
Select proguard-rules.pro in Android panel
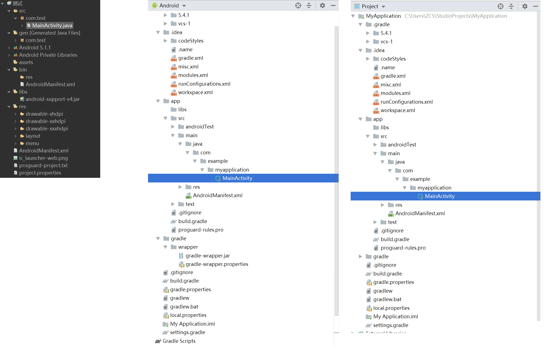[x=197, y=230]
